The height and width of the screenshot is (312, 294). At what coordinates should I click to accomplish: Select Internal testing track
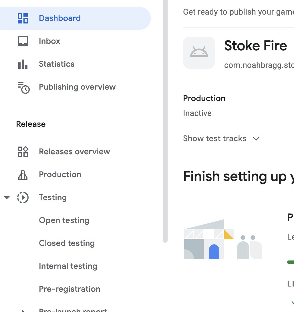[68, 266]
